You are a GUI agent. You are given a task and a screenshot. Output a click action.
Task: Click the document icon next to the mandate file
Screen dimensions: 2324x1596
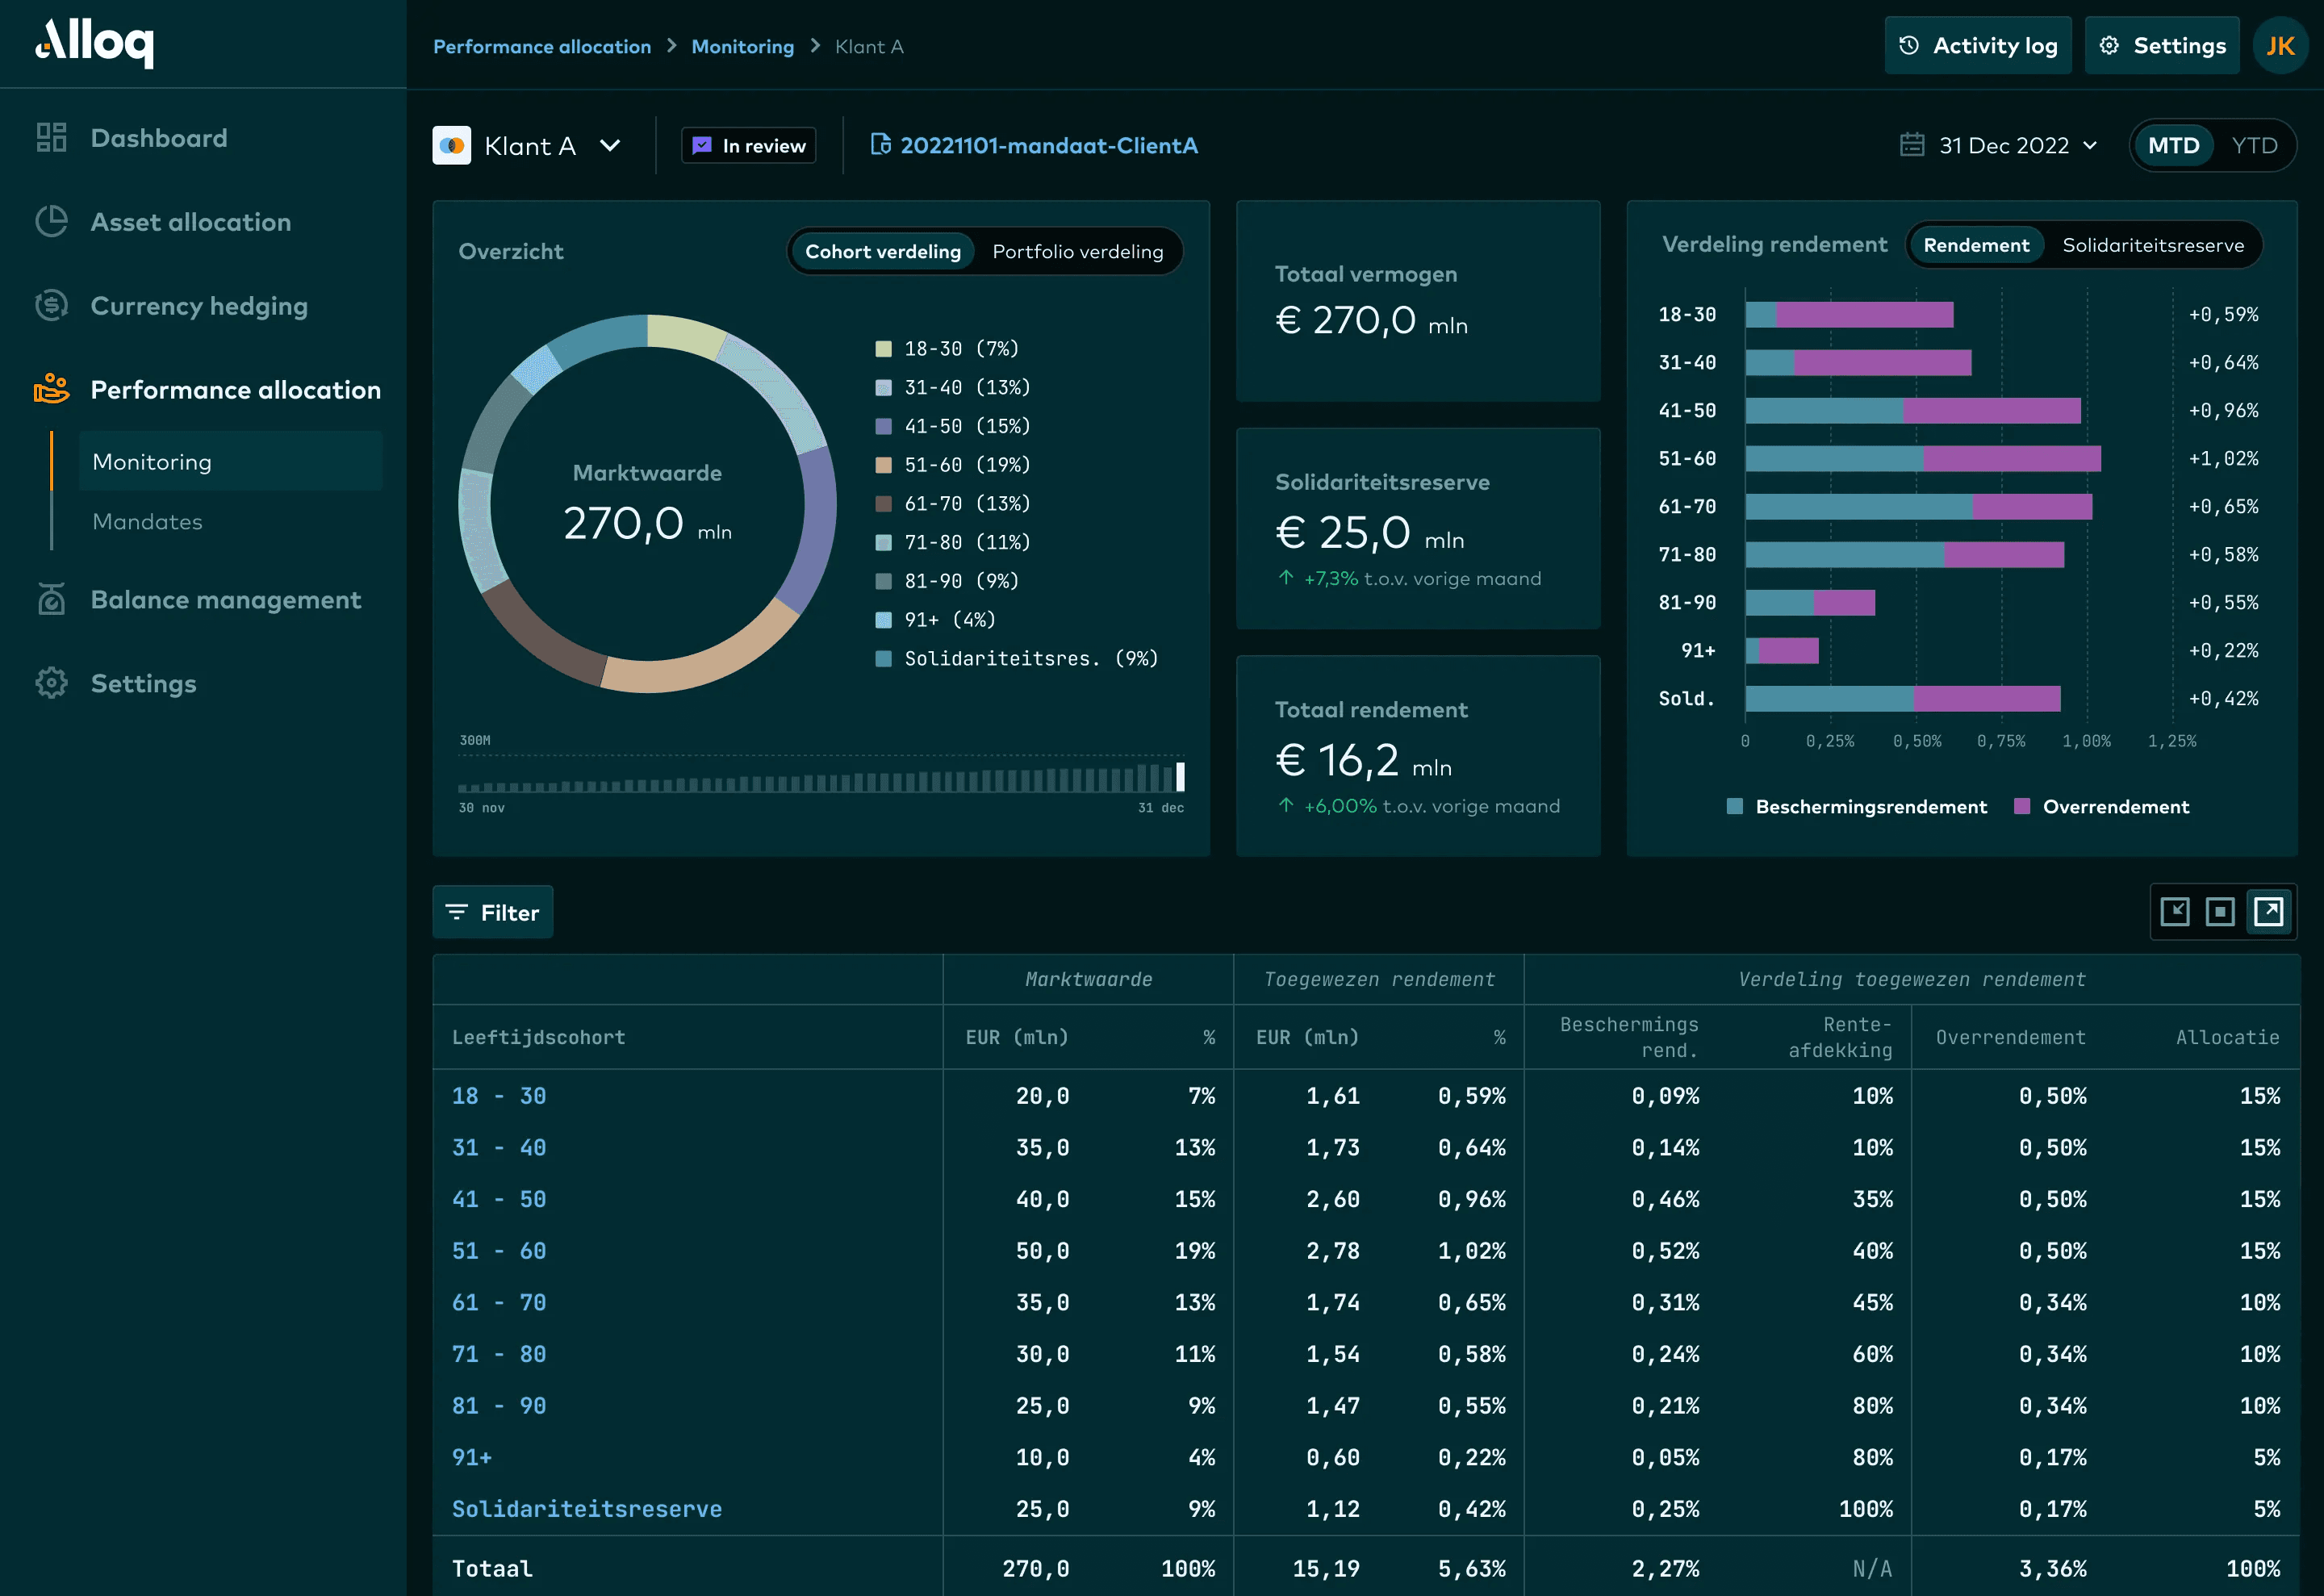pos(881,144)
